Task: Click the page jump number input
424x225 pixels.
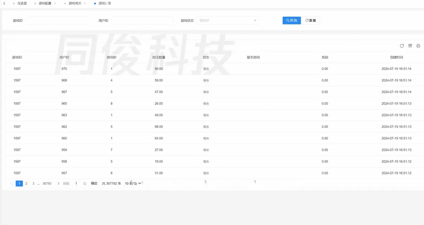Action: 76,184
